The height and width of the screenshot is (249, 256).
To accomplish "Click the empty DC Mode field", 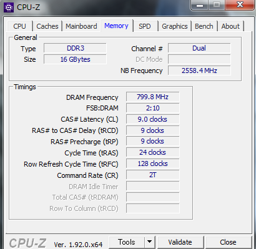I will pyautogui.click(x=199, y=59).
